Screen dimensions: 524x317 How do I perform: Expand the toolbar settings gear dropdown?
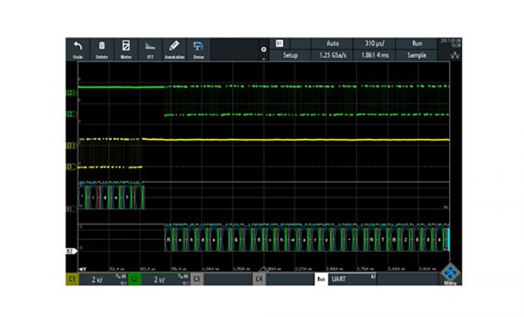tap(263, 52)
